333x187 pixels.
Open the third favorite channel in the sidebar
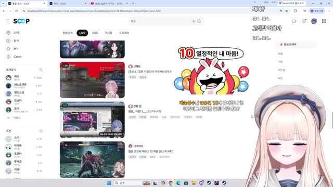[24, 94]
